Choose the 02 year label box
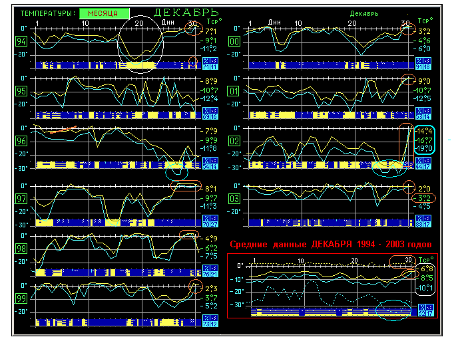This screenshot has height=343, width=458. click(x=234, y=141)
